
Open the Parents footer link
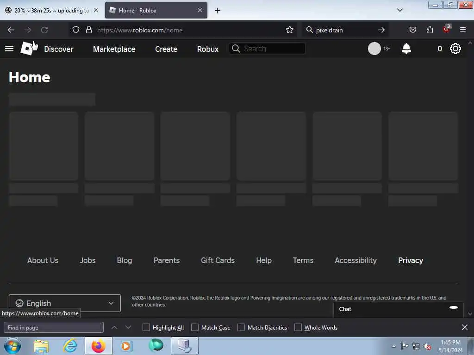click(x=167, y=260)
